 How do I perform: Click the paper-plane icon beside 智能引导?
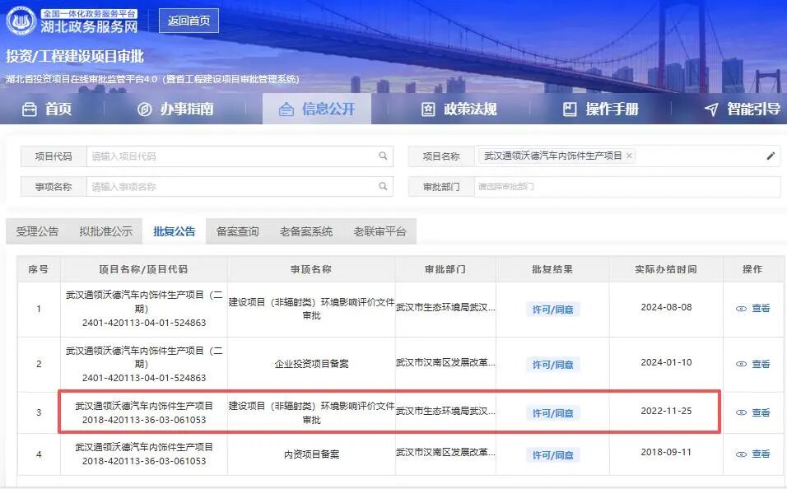tap(711, 109)
